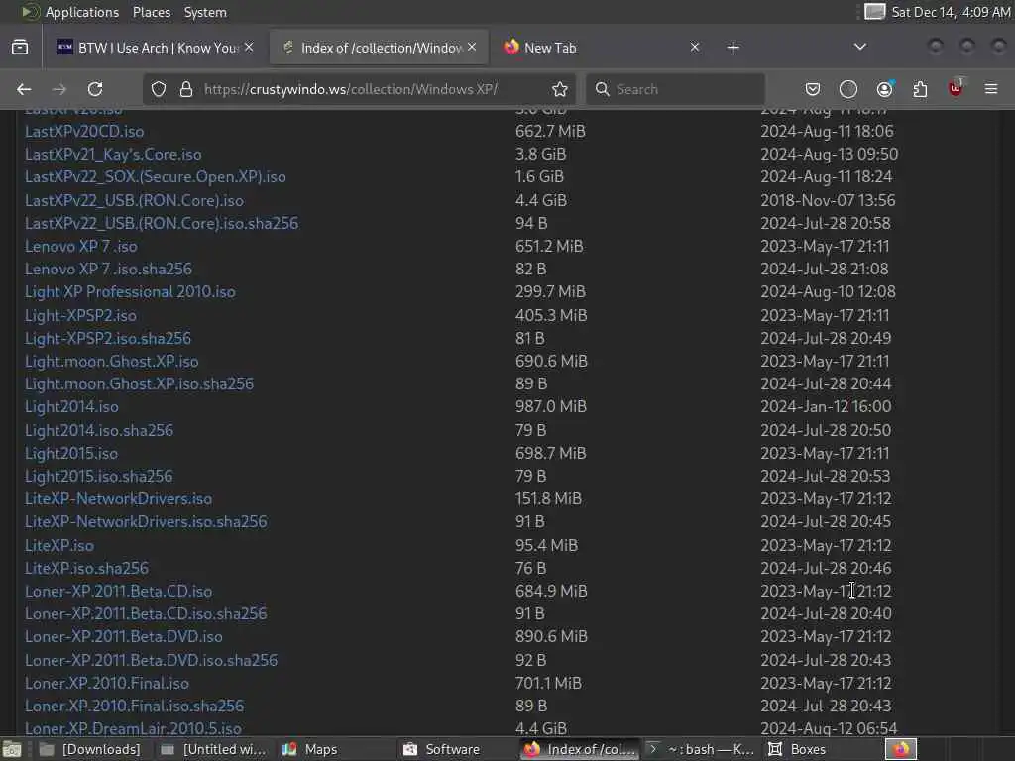Download Light-XPSP2.iso

coord(80,316)
